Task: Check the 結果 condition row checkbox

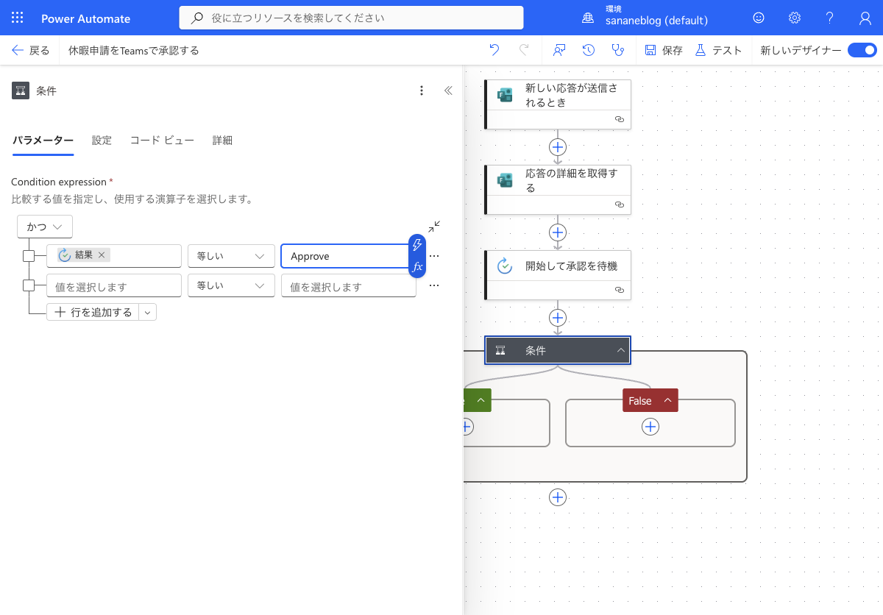Action: 29,256
